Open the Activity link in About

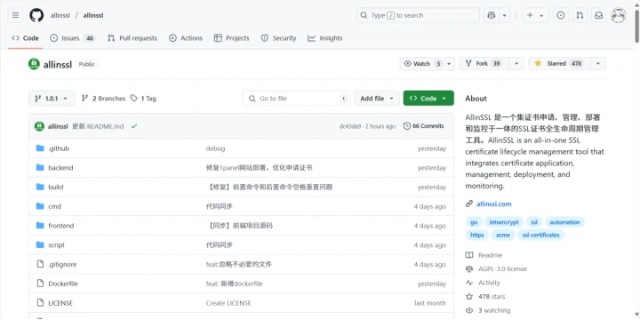click(484, 283)
